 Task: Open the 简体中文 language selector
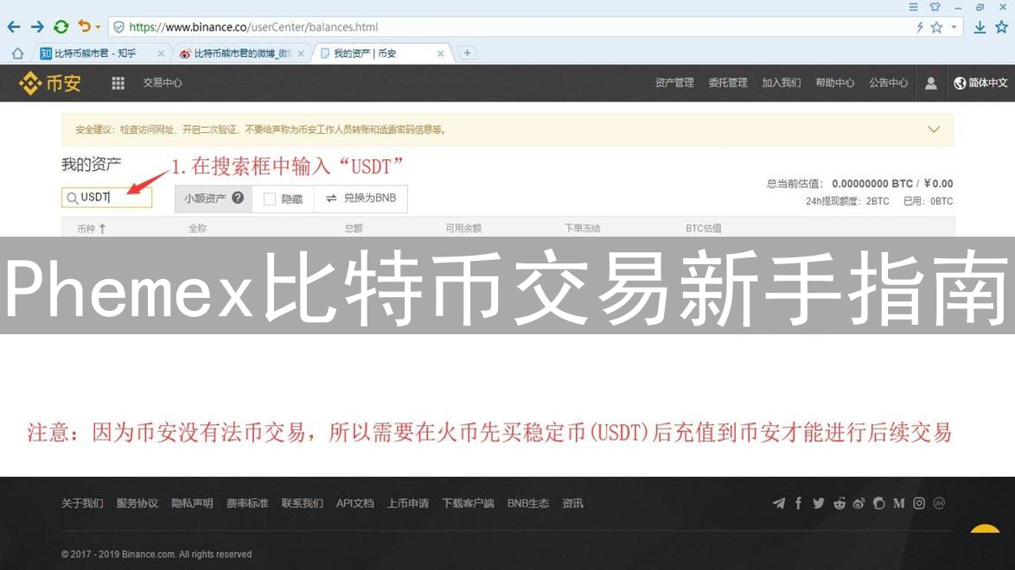[x=980, y=83]
